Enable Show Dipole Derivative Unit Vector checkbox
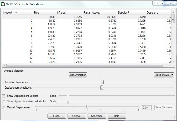 [x=4, y=101]
